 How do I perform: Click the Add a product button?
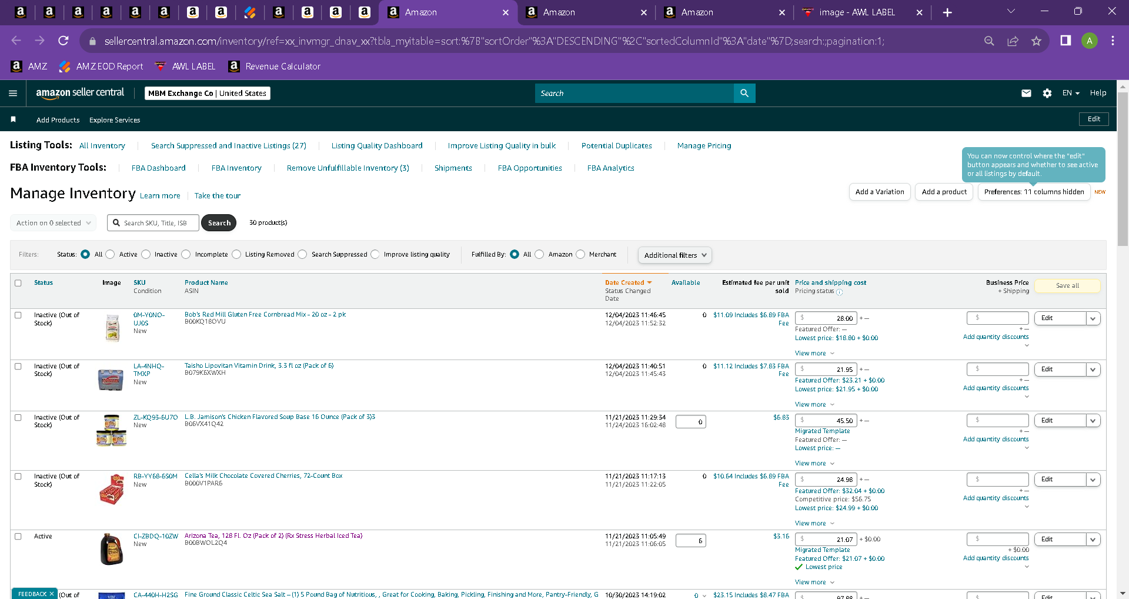point(944,192)
